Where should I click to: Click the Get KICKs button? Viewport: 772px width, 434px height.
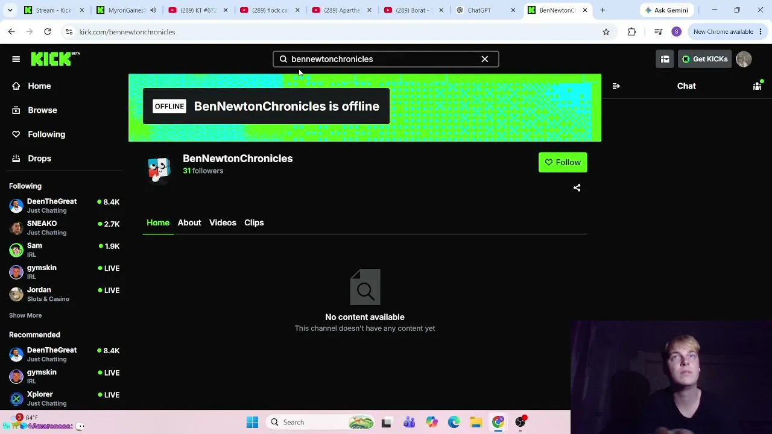point(704,59)
